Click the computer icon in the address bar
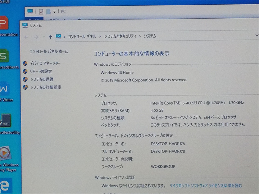 click(59, 36)
